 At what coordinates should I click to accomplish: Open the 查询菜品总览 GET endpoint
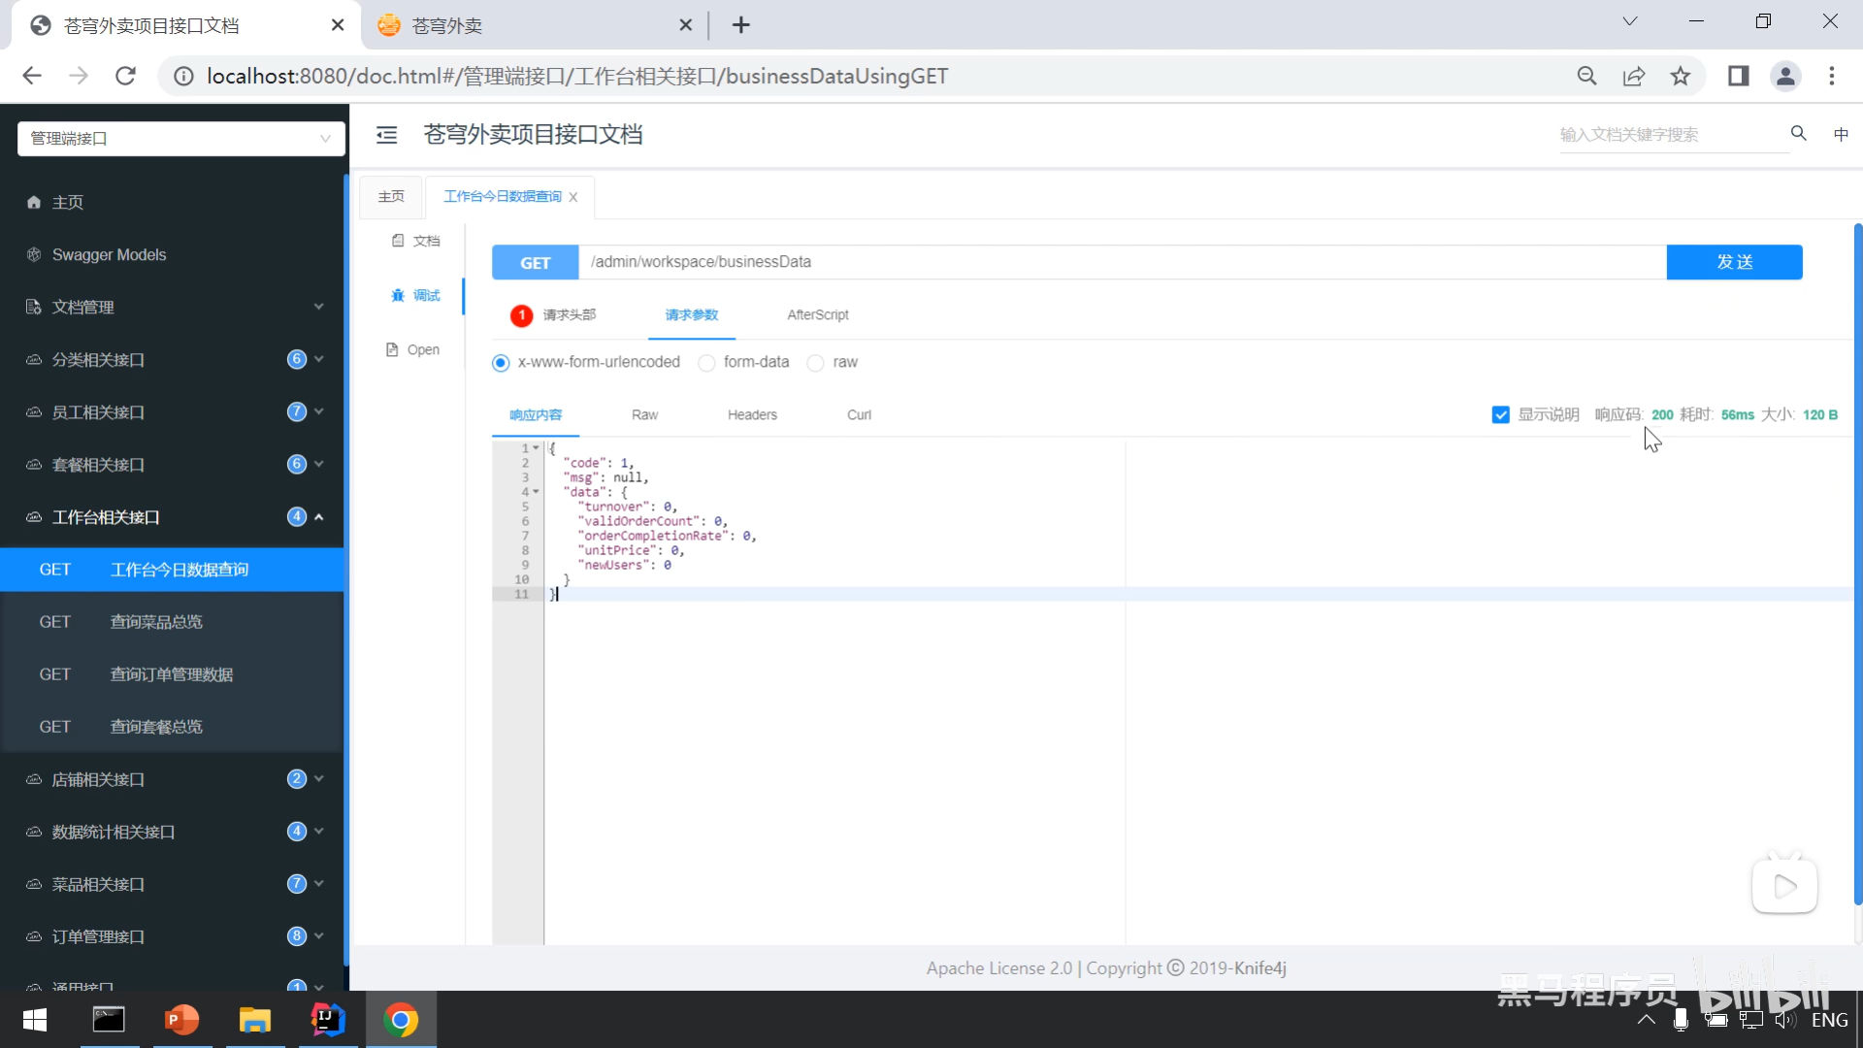[155, 622]
